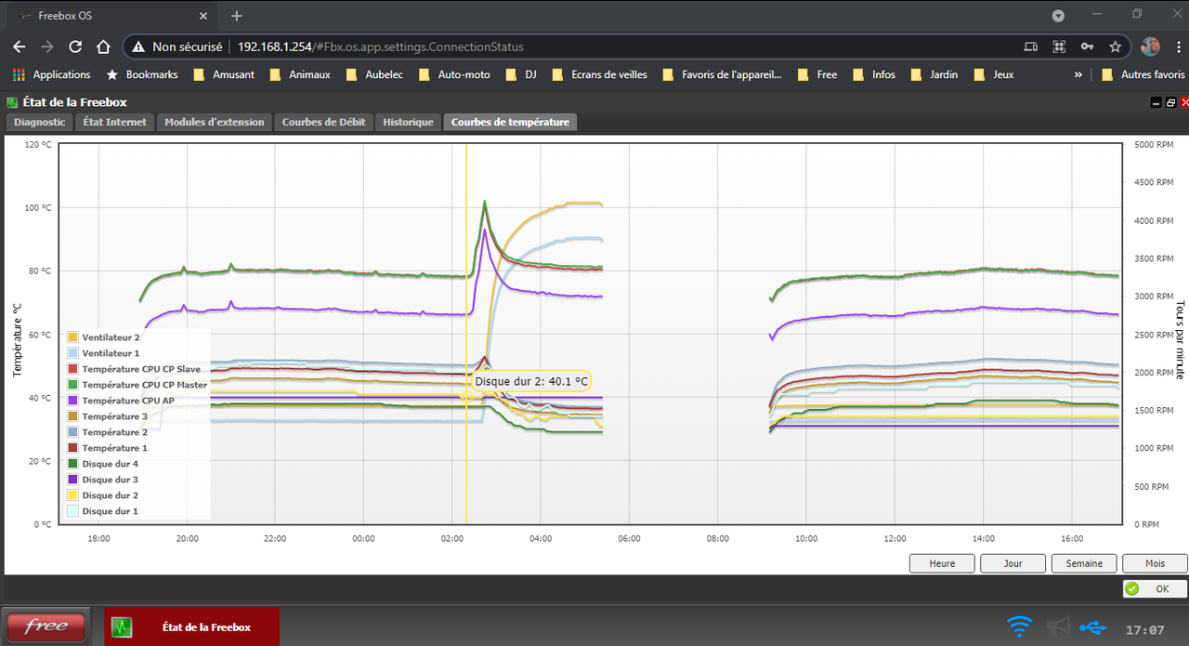Click the Température 3 legend label
Viewport: 1189px width, 646px height.
pyautogui.click(x=115, y=416)
